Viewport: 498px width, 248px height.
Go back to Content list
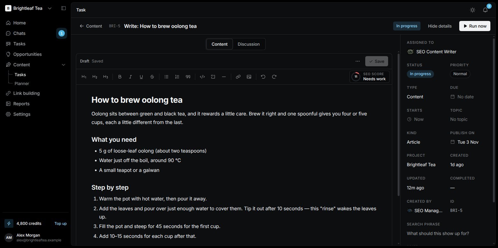coord(91,26)
